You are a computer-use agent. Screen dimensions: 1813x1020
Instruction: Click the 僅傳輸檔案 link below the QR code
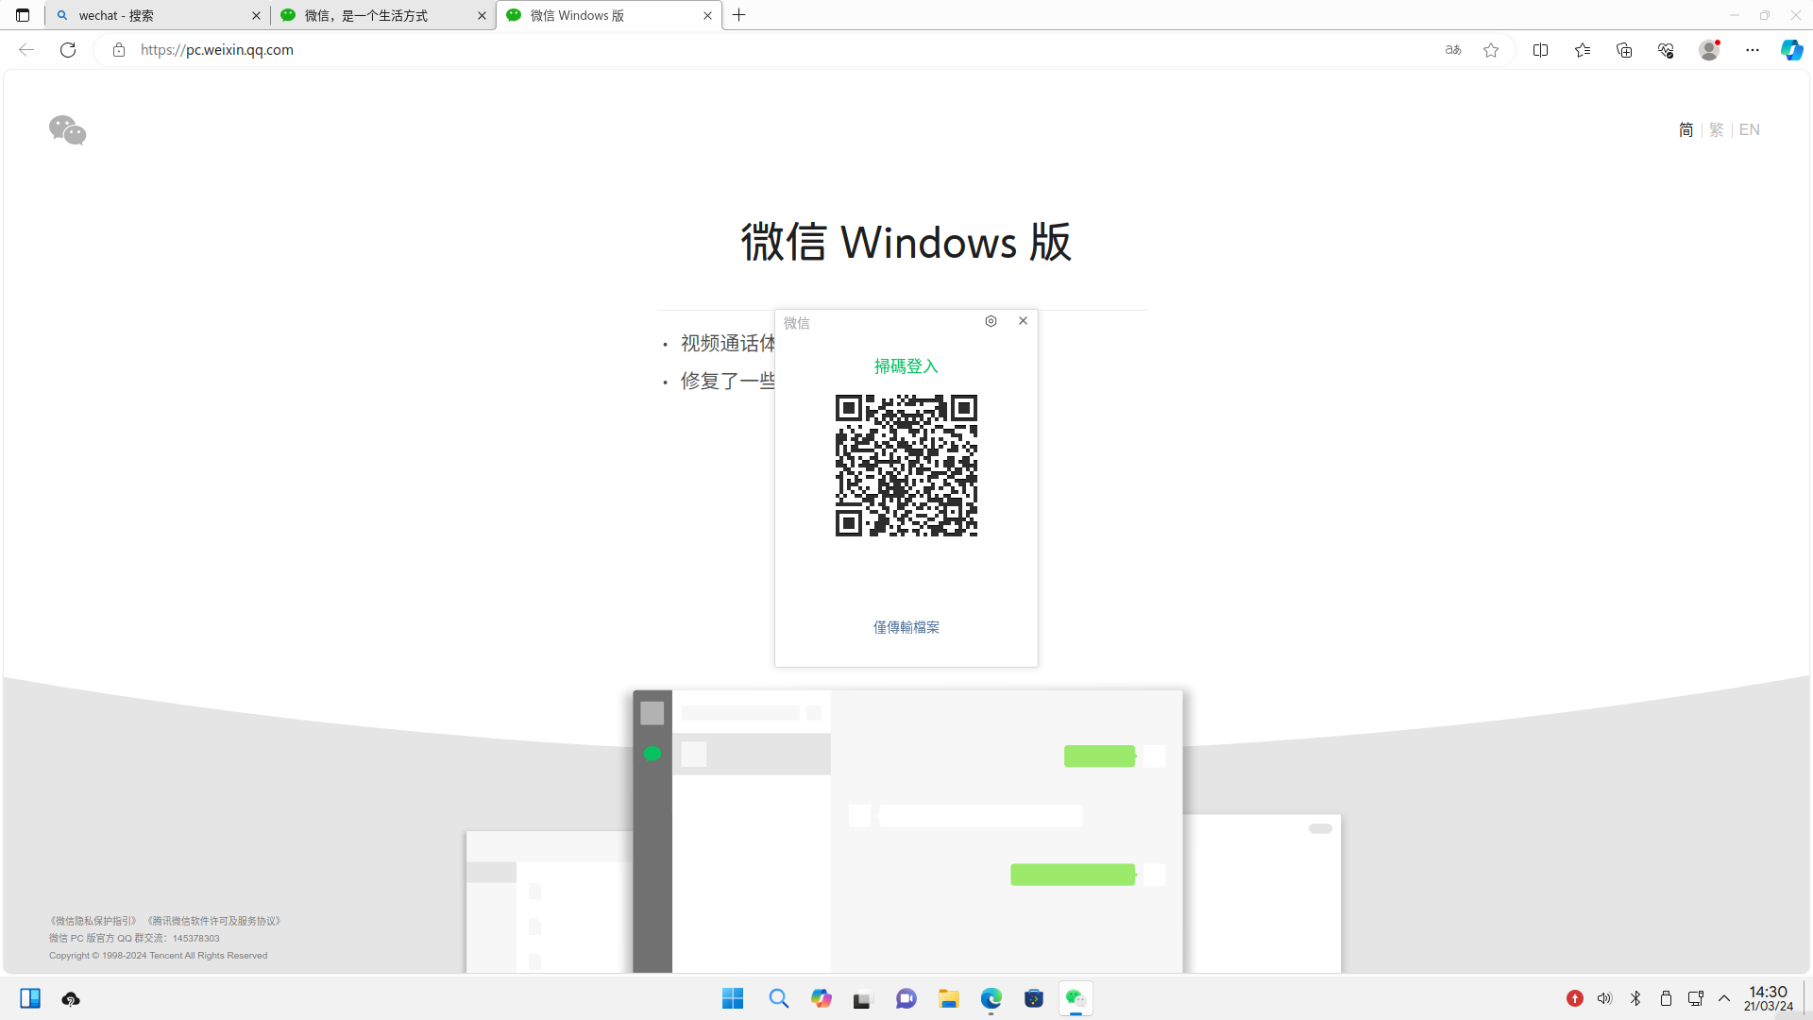click(x=906, y=626)
